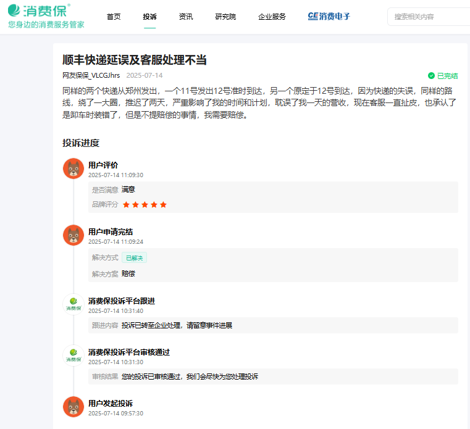
Task: Click user avatar beside 用户发起投诉
Action: pyautogui.click(x=73, y=407)
